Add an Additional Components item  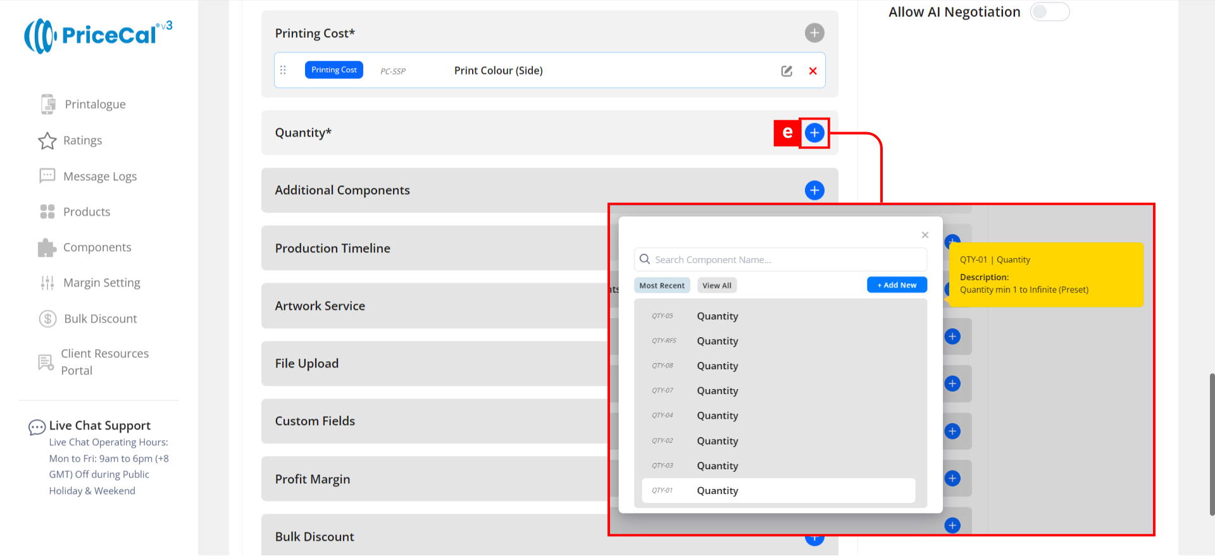(x=814, y=190)
